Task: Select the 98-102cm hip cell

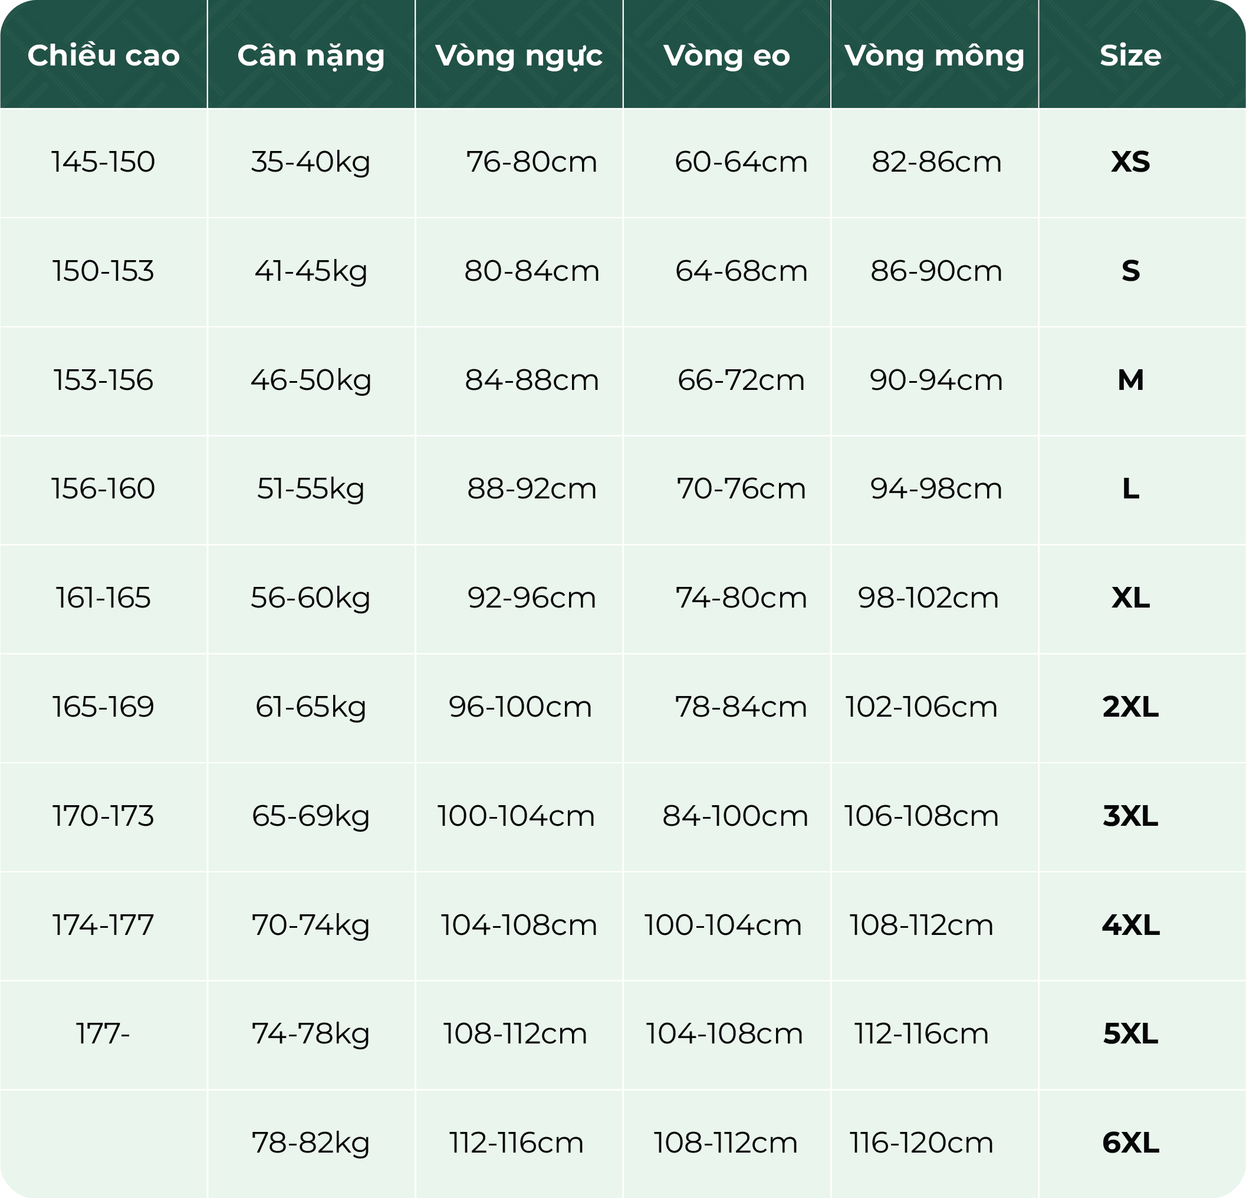Action: tap(928, 598)
